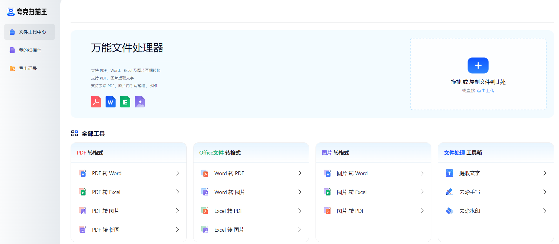This screenshot has height=244, width=559.
Task: Click the red PDF file type icon
Action: click(x=96, y=102)
